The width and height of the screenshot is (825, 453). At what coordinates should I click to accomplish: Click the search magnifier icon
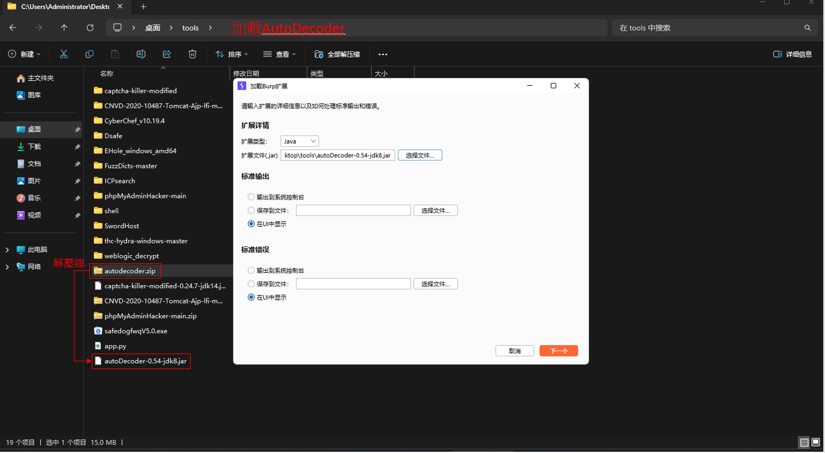pyautogui.click(x=808, y=28)
